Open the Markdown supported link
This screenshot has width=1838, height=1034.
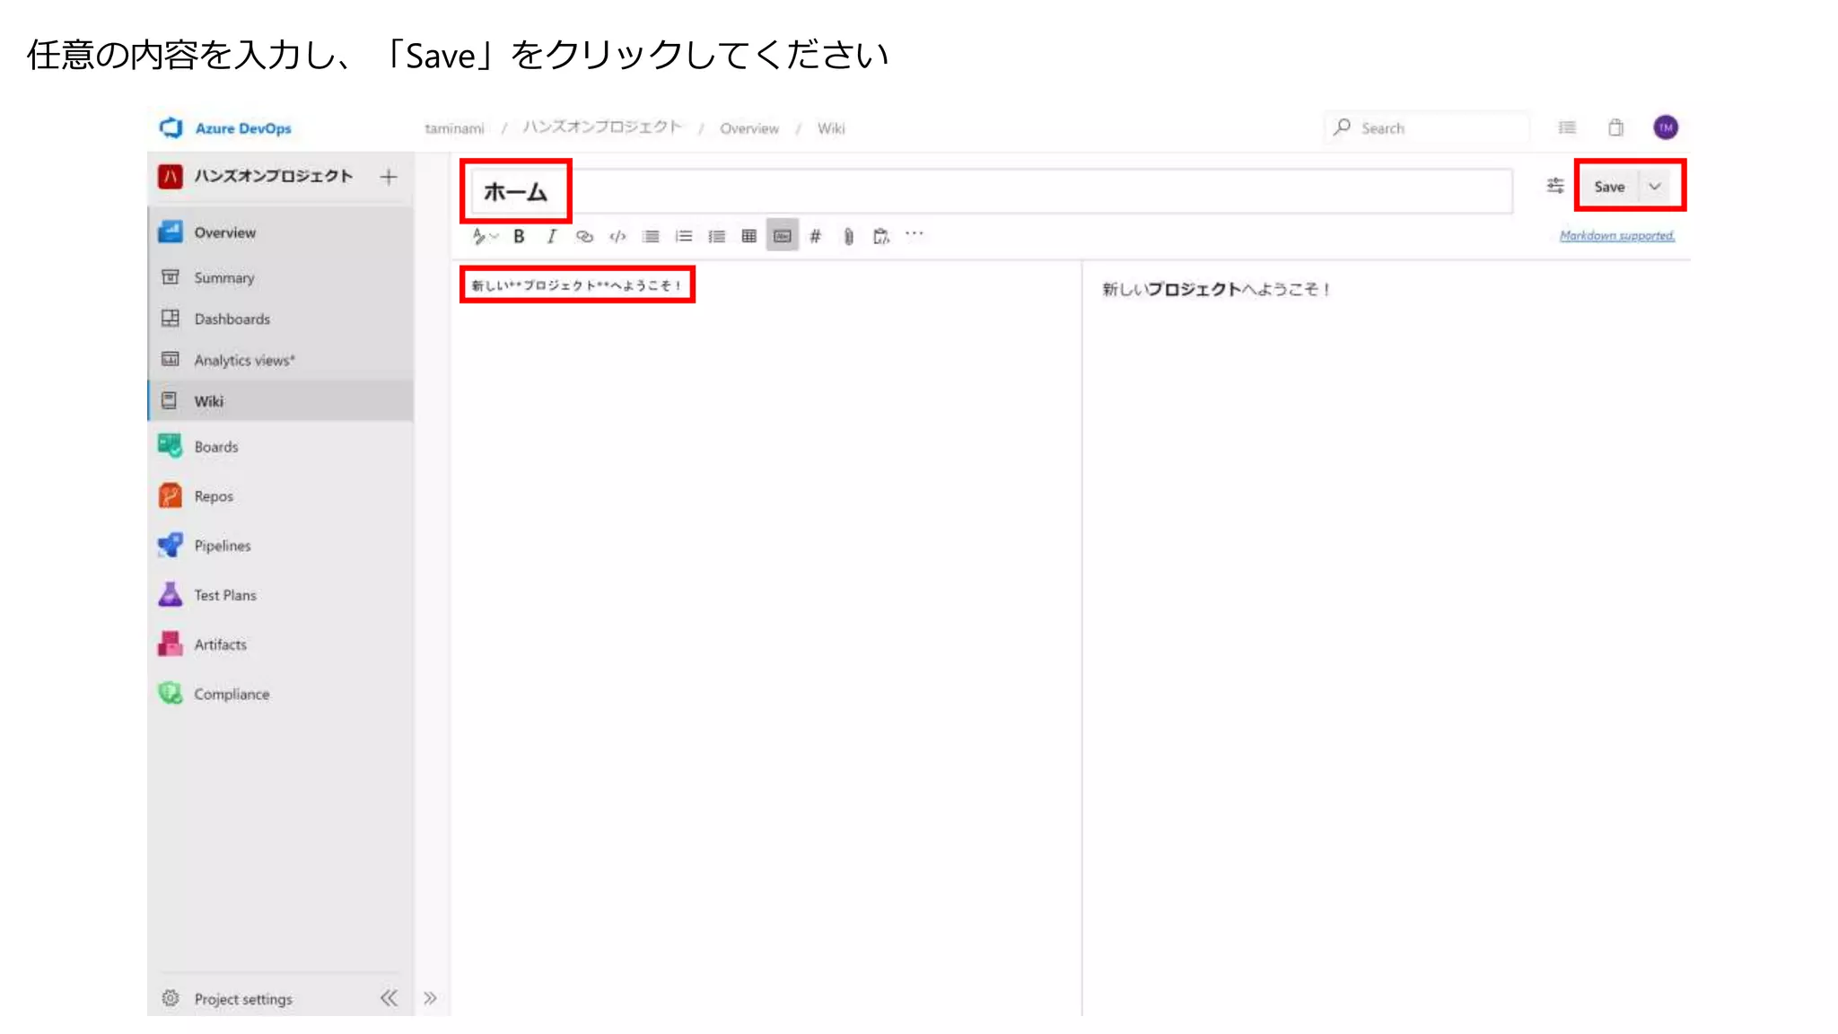tap(1617, 236)
